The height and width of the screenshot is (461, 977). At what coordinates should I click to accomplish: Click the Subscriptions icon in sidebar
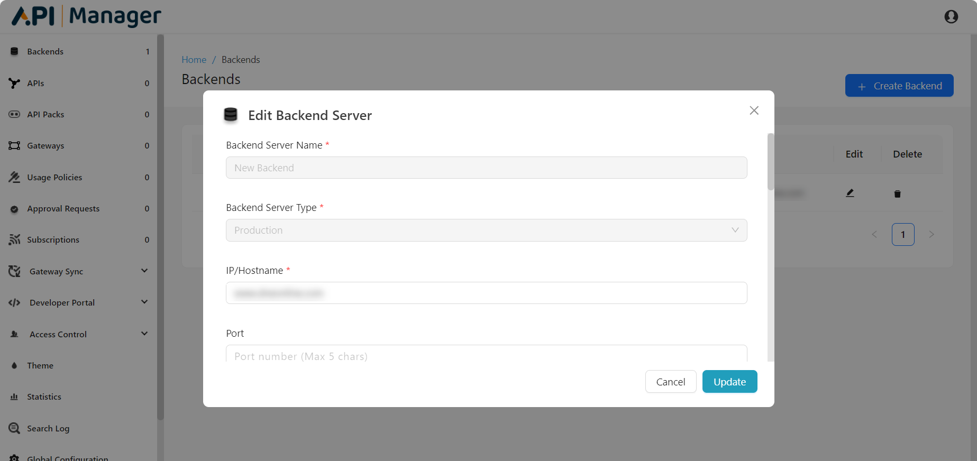click(14, 240)
